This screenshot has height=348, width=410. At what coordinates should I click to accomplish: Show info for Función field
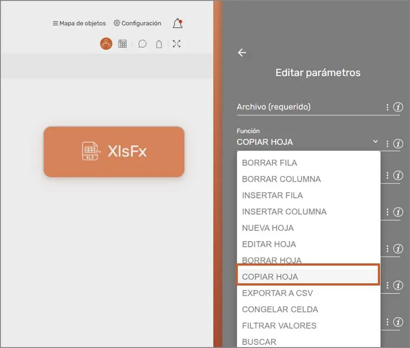[398, 144]
